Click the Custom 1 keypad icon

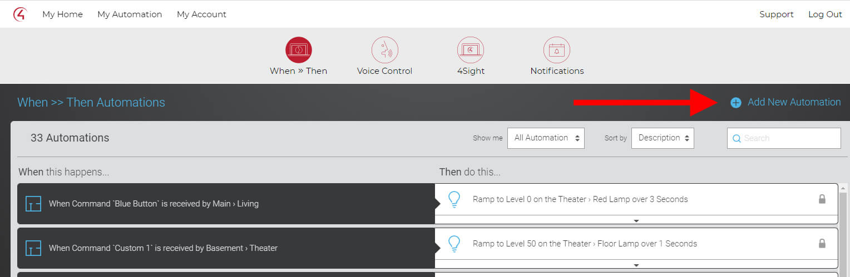click(x=33, y=248)
